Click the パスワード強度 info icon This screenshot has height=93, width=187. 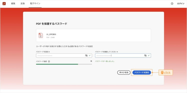tap(49, 62)
